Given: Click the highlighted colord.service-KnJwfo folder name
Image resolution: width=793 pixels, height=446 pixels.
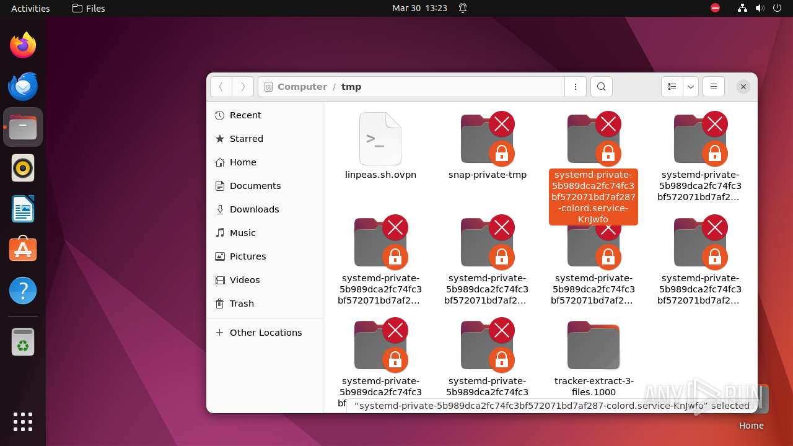Looking at the screenshot, I should (594, 197).
